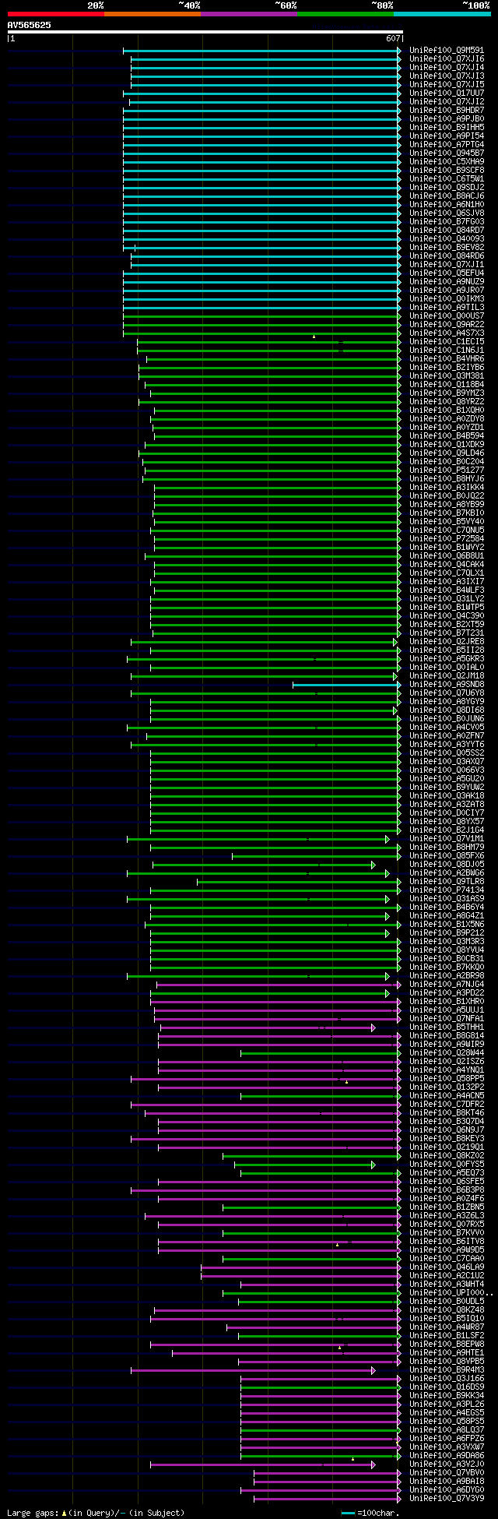
Task: Open the UniRef100_Q05SS2 hit
Action: coord(447,753)
